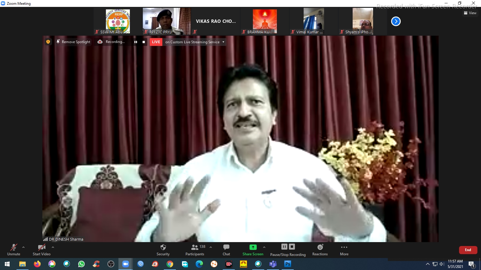The height and width of the screenshot is (270, 481).
Task: Open the View layout menu
Action: point(470,13)
